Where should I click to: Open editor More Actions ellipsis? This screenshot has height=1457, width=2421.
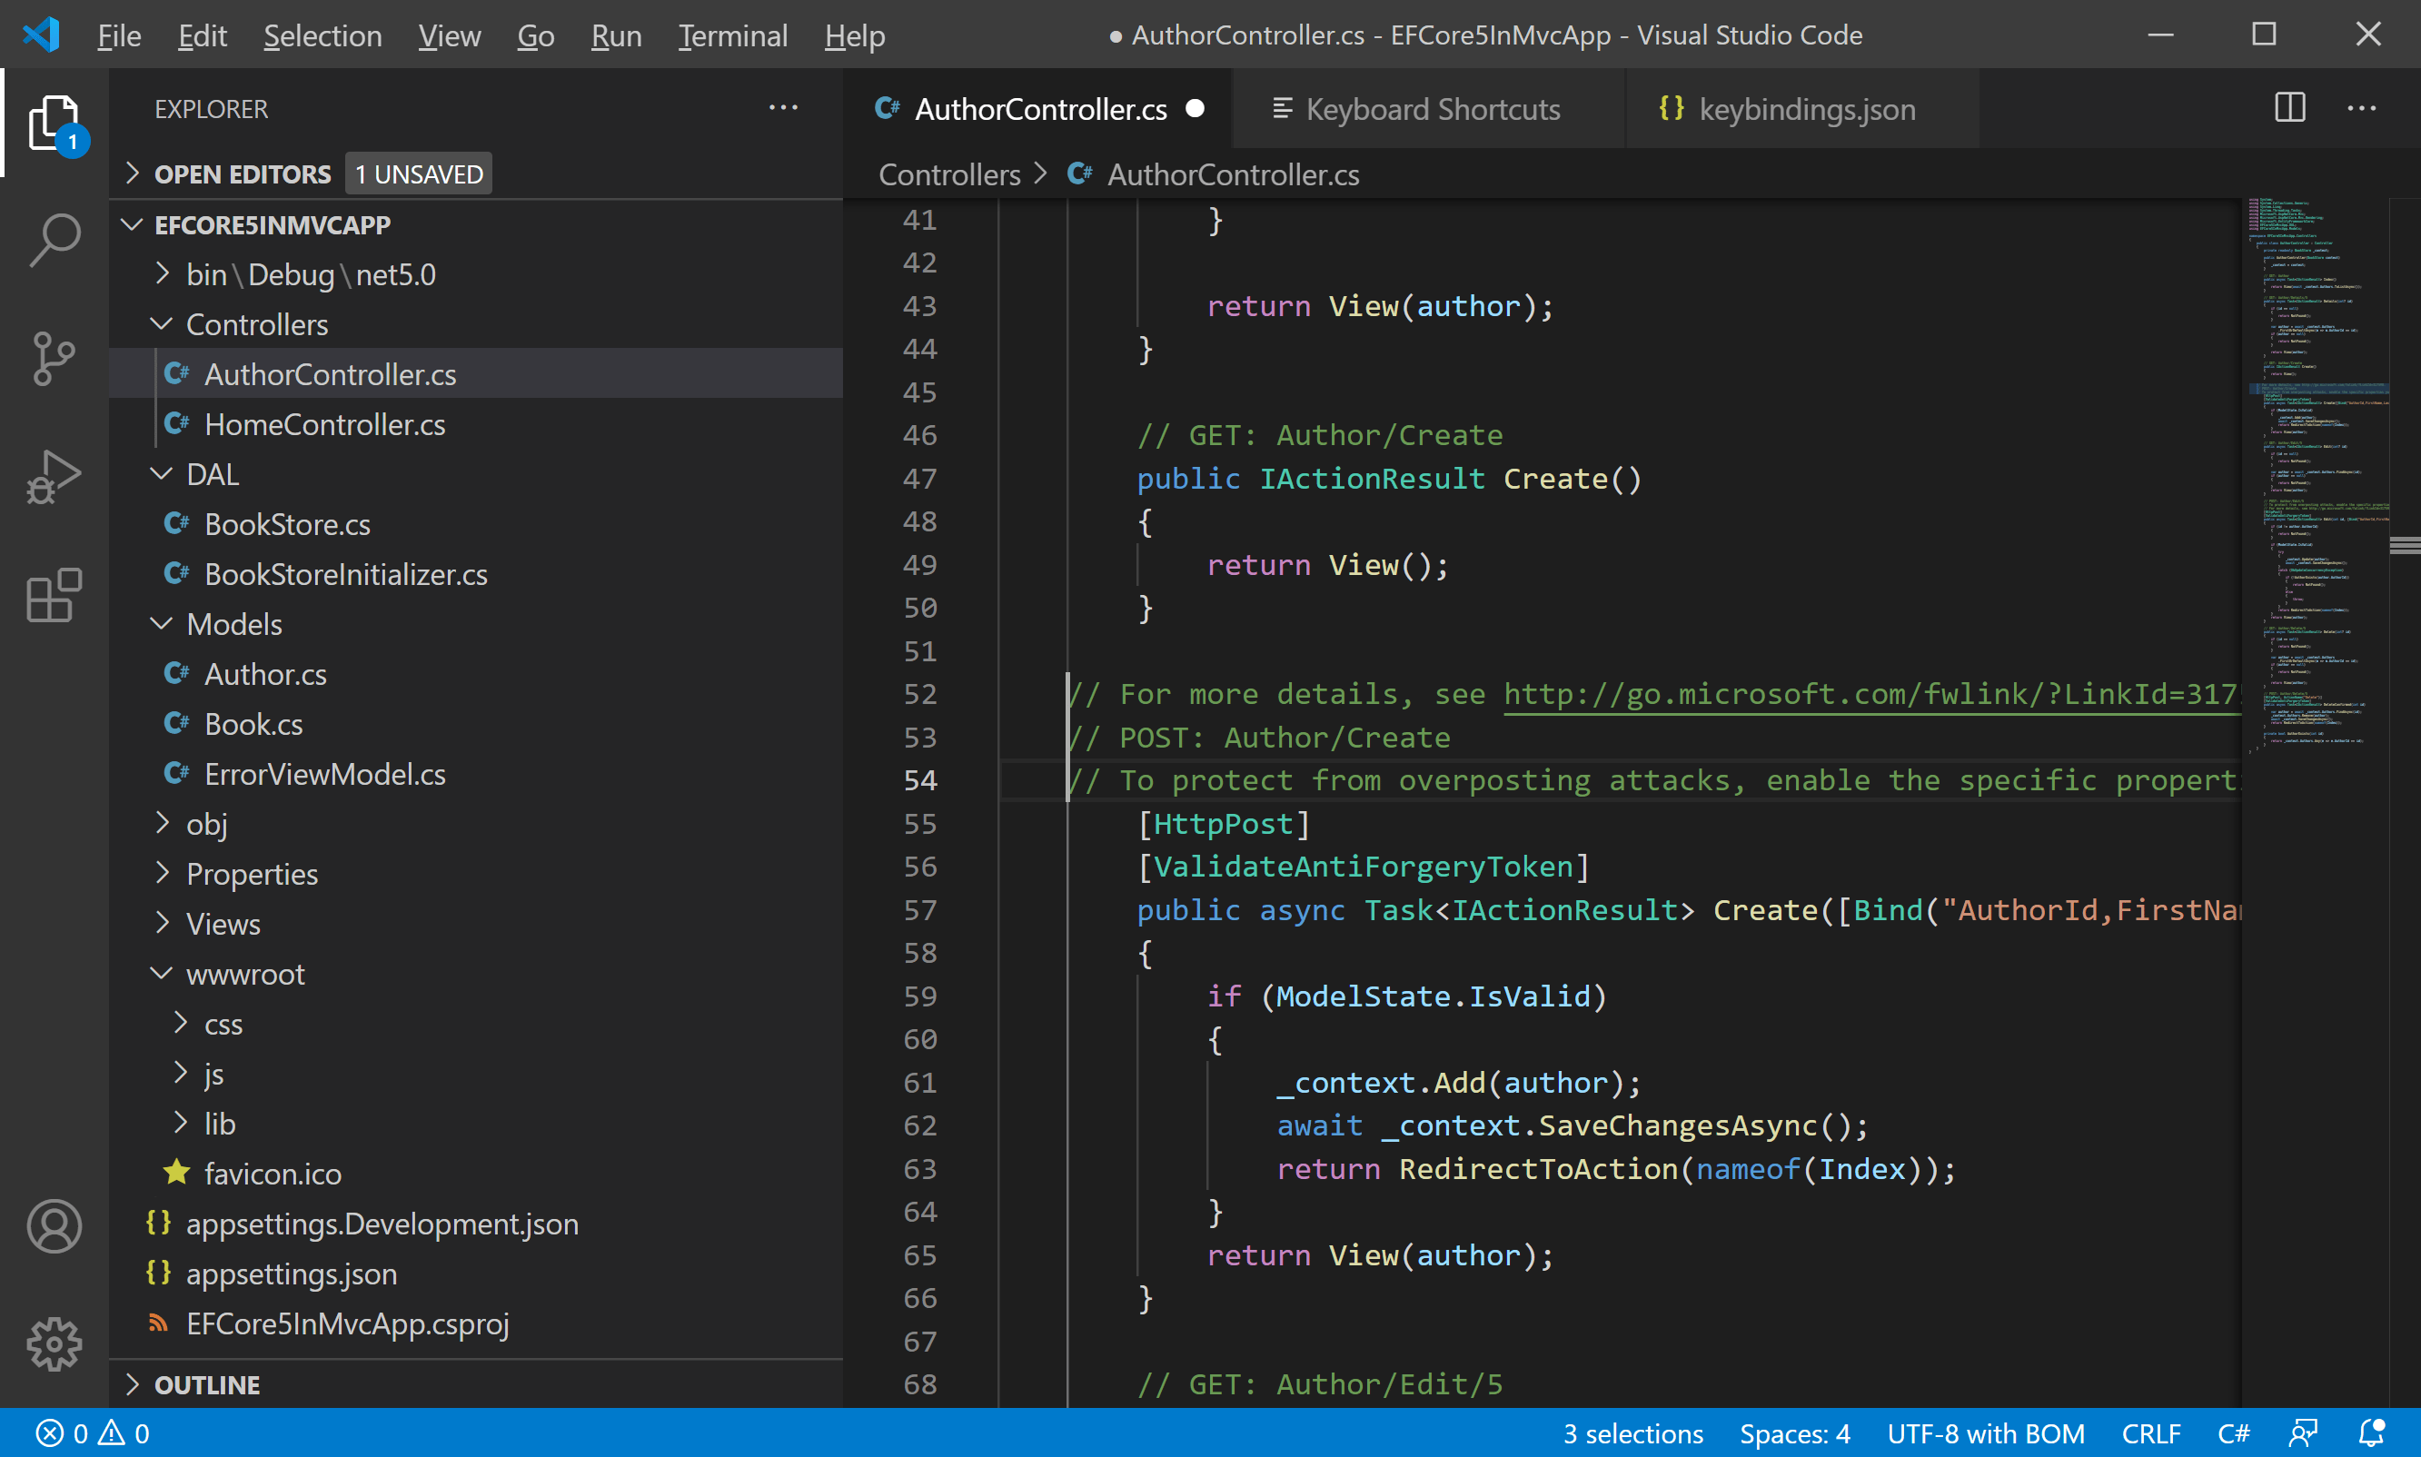pyautogui.click(x=2362, y=108)
